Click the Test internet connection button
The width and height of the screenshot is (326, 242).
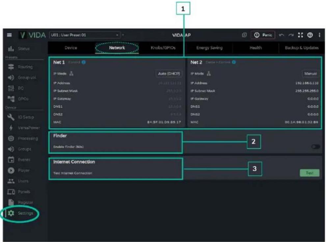pyautogui.click(x=310, y=173)
